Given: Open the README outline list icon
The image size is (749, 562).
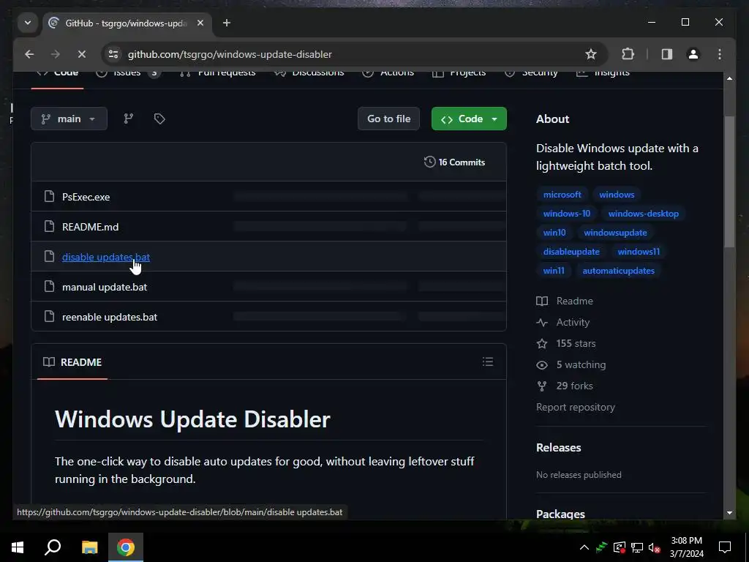Looking at the screenshot, I should tap(488, 361).
